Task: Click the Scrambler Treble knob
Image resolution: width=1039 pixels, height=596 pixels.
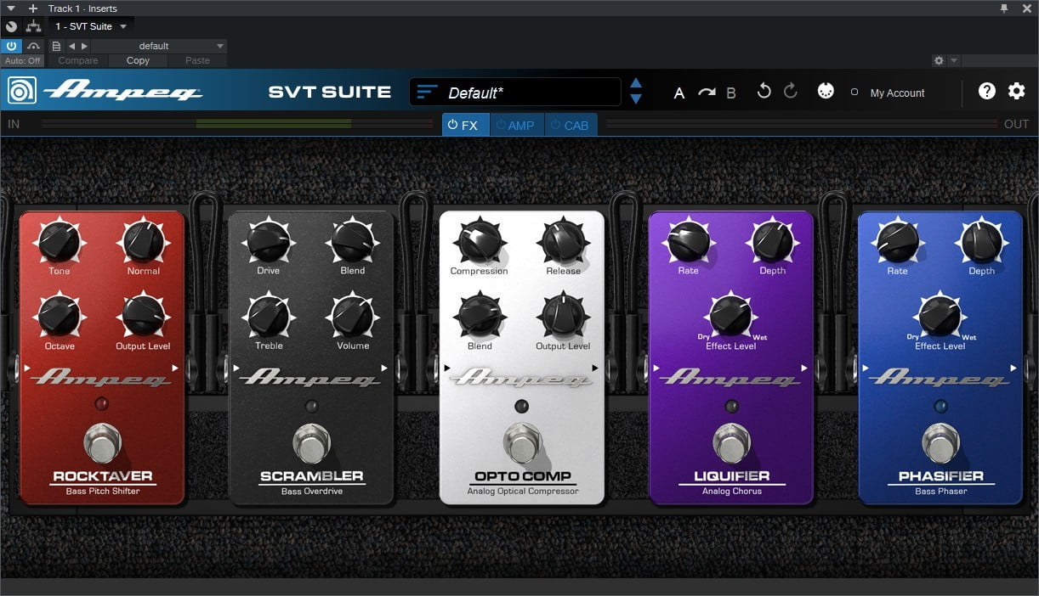Action: [269, 316]
